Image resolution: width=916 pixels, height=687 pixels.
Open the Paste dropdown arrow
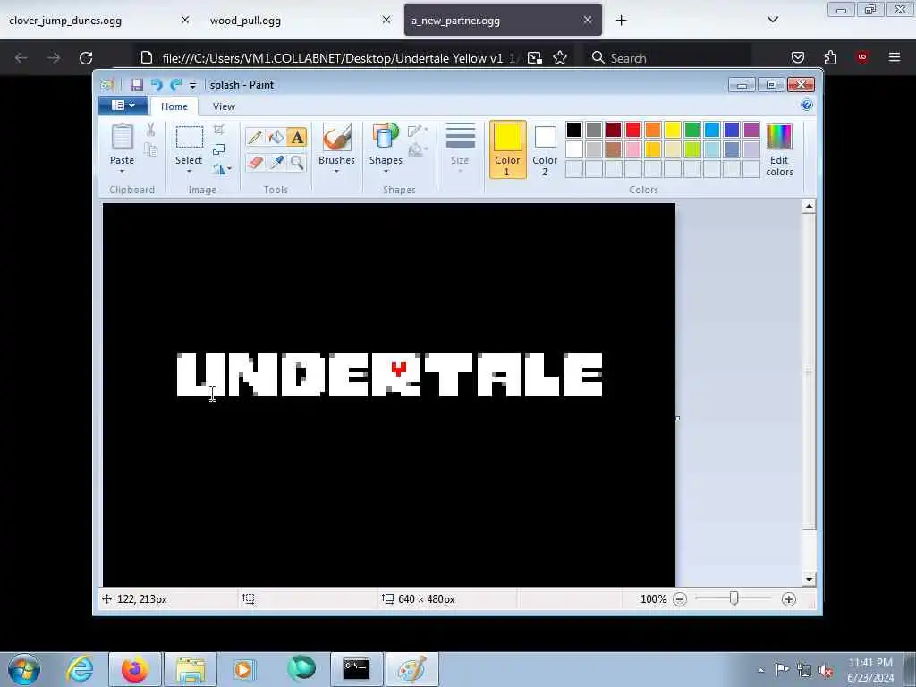122,171
